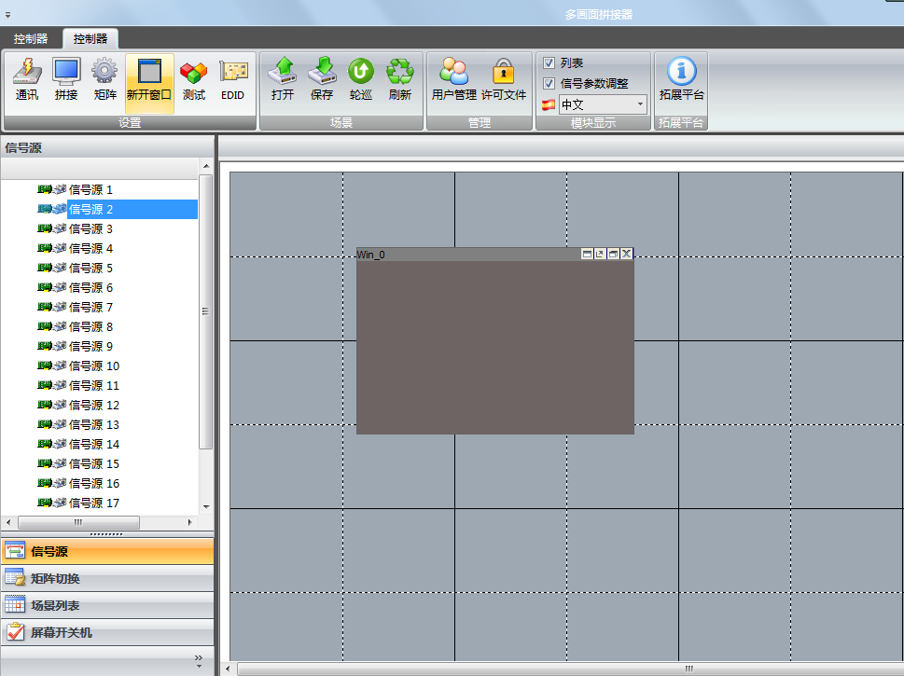The width and height of the screenshot is (904, 676).
Task: Select 信号源 12 in the list
Action: pos(94,406)
